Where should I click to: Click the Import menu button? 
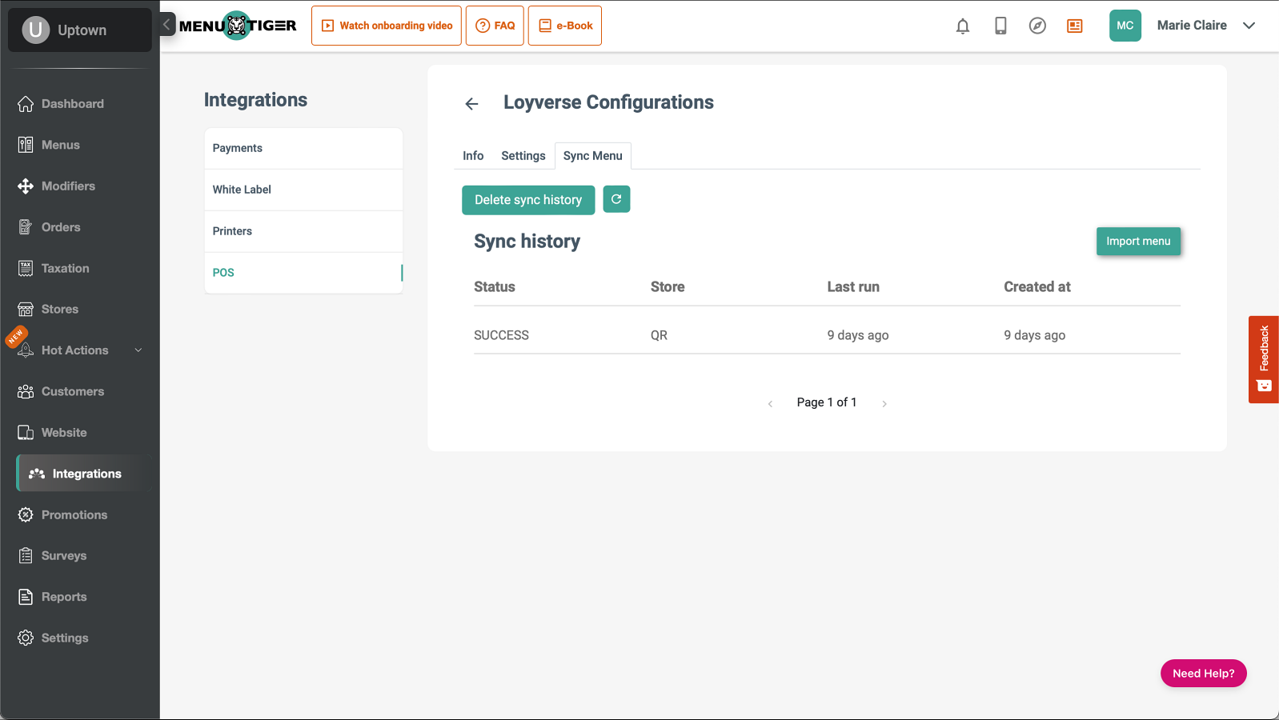tap(1138, 241)
